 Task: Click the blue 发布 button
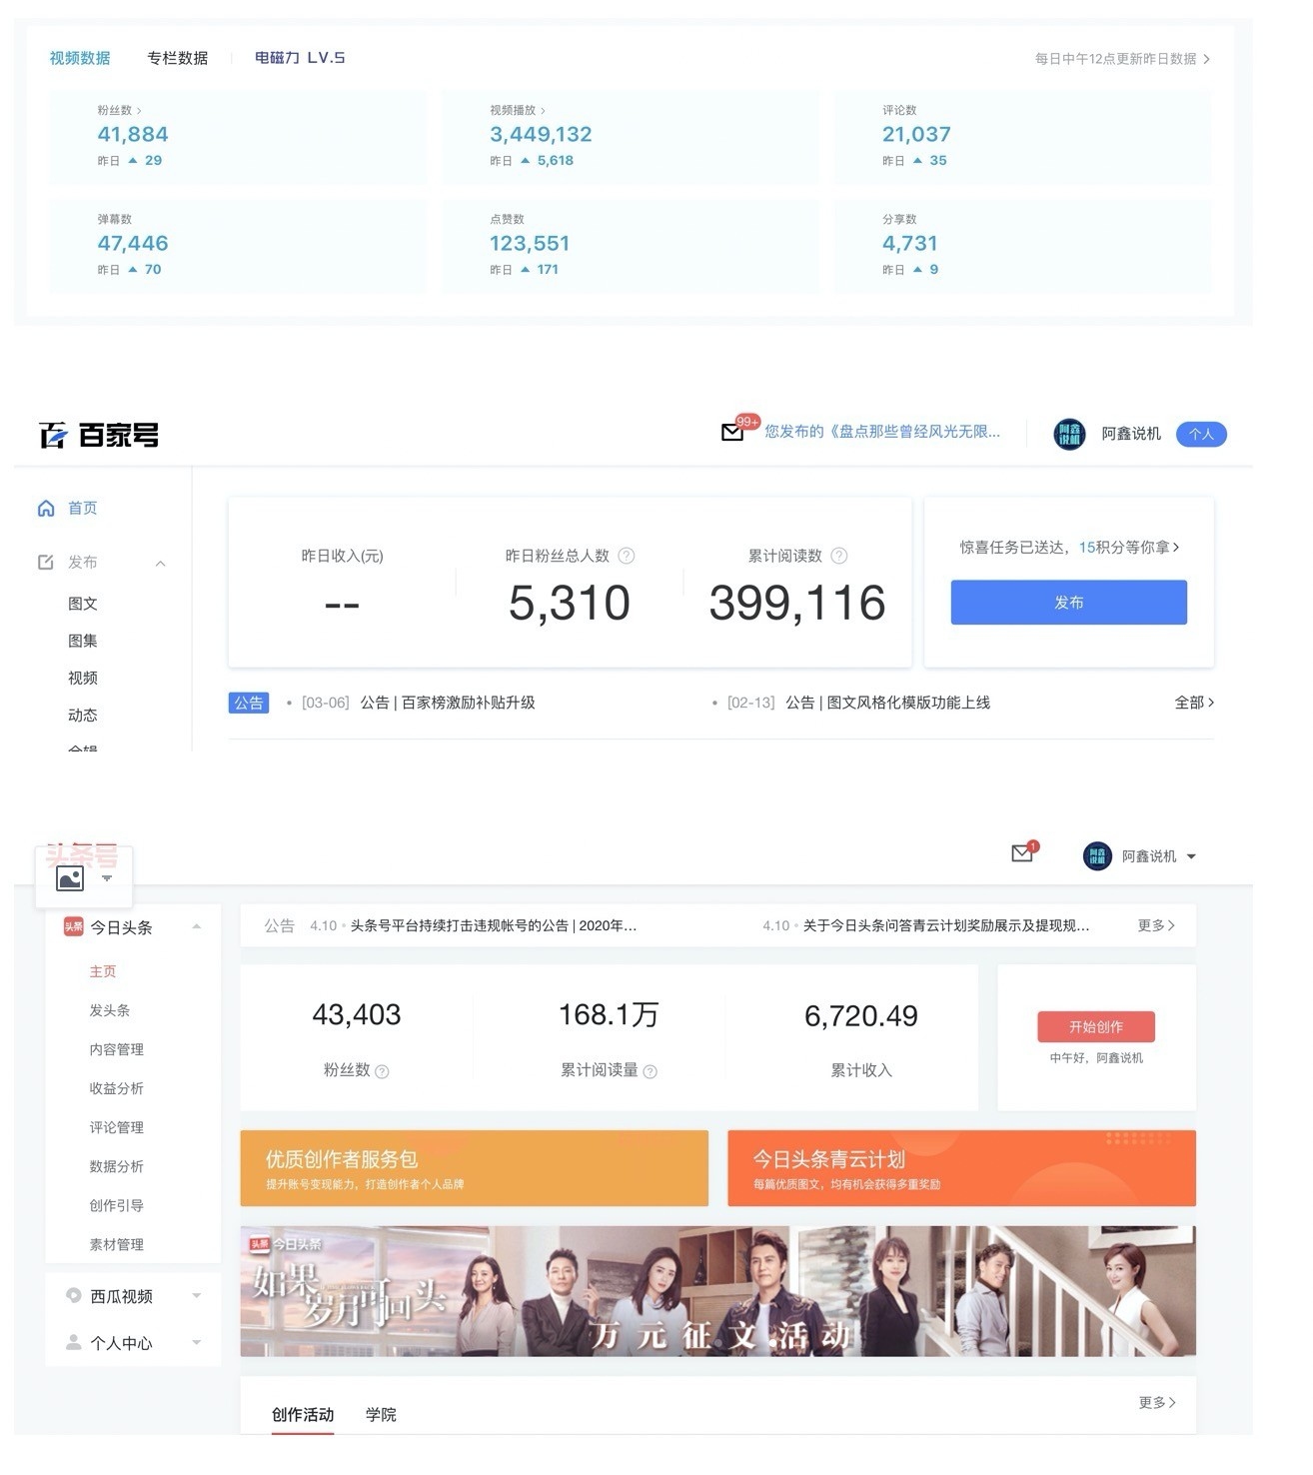click(1068, 603)
